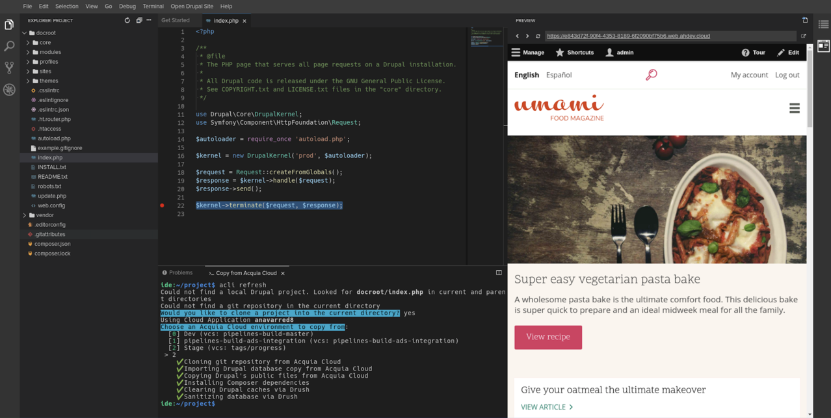Toggle the breakpoint on line 22
Viewport: 831px width, 418px height.
pos(163,205)
